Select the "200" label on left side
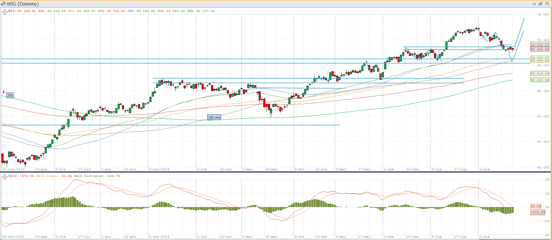This screenshot has width=552, height=240. [x=10, y=95]
